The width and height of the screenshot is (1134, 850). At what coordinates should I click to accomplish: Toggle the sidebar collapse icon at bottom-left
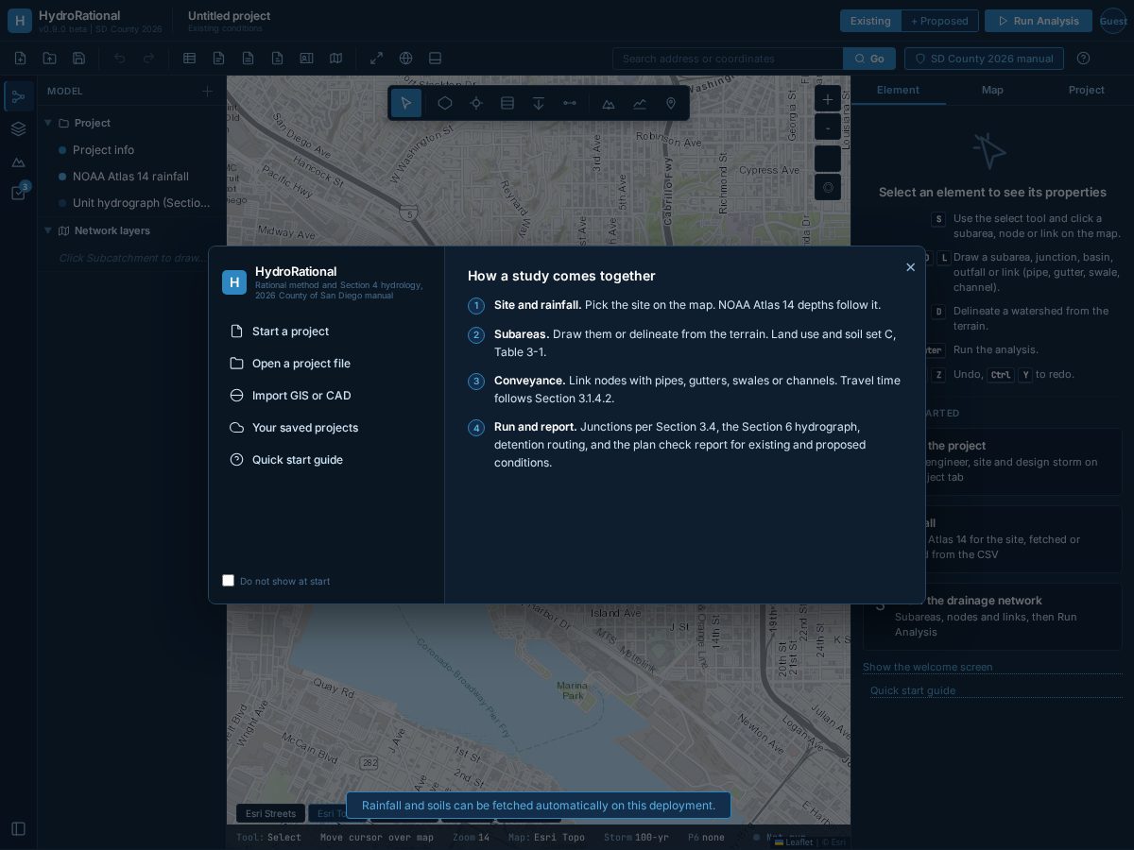point(18,828)
